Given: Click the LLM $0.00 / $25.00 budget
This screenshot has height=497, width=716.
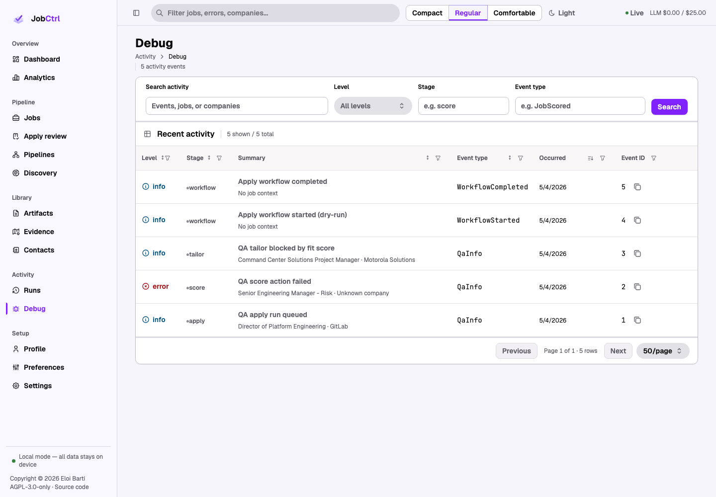Looking at the screenshot, I should 678,13.
